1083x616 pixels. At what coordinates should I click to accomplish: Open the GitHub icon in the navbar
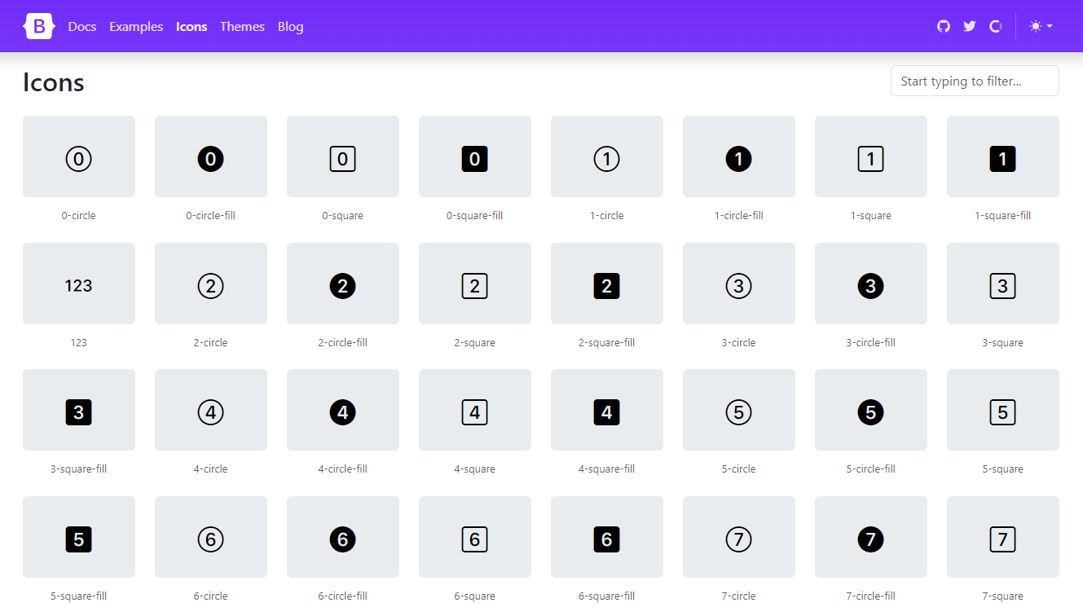tap(943, 25)
